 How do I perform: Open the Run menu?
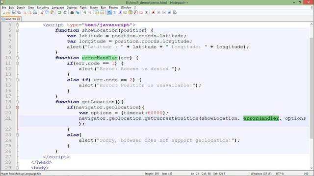click(103, 8)
